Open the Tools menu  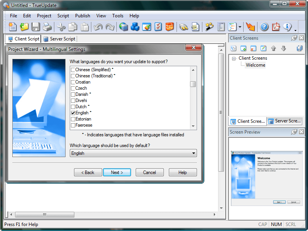coord(118,16)
